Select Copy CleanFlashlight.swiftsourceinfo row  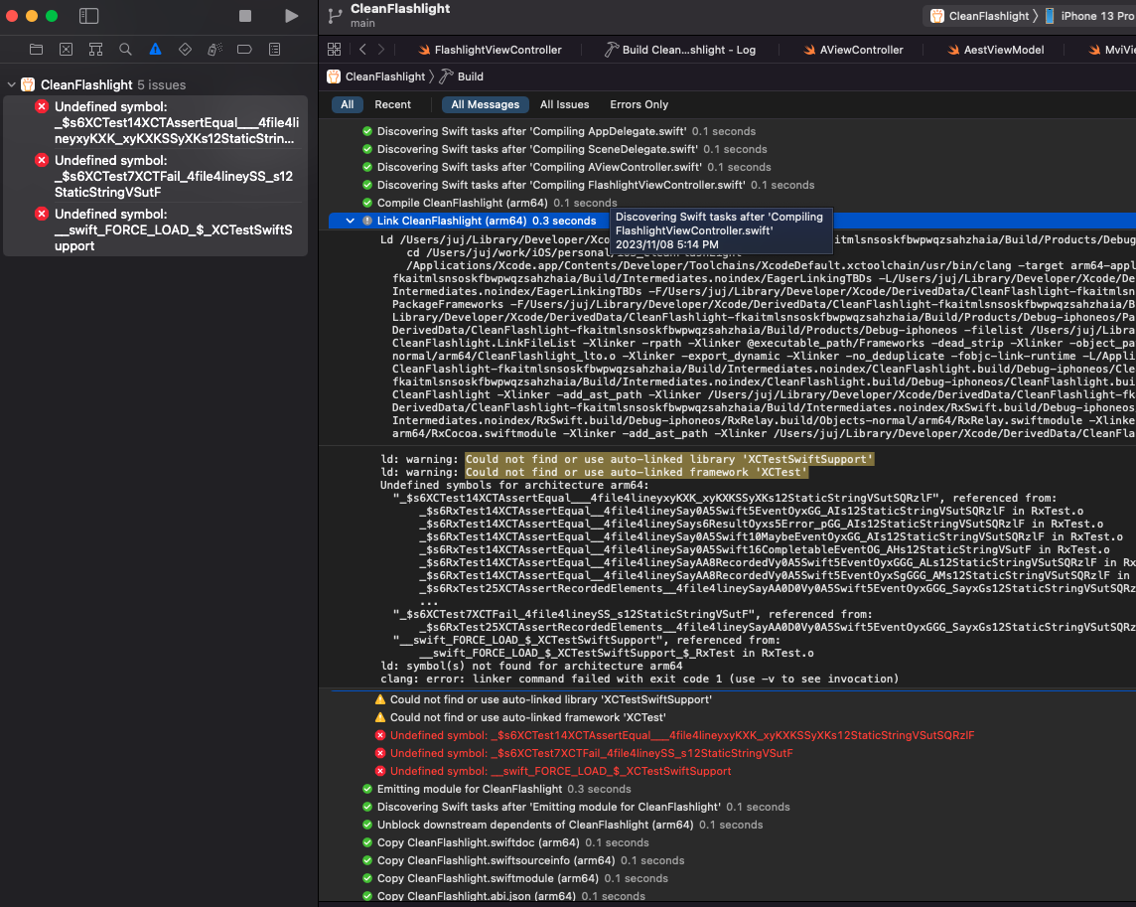pyautogui.click(x=522, y=860)
